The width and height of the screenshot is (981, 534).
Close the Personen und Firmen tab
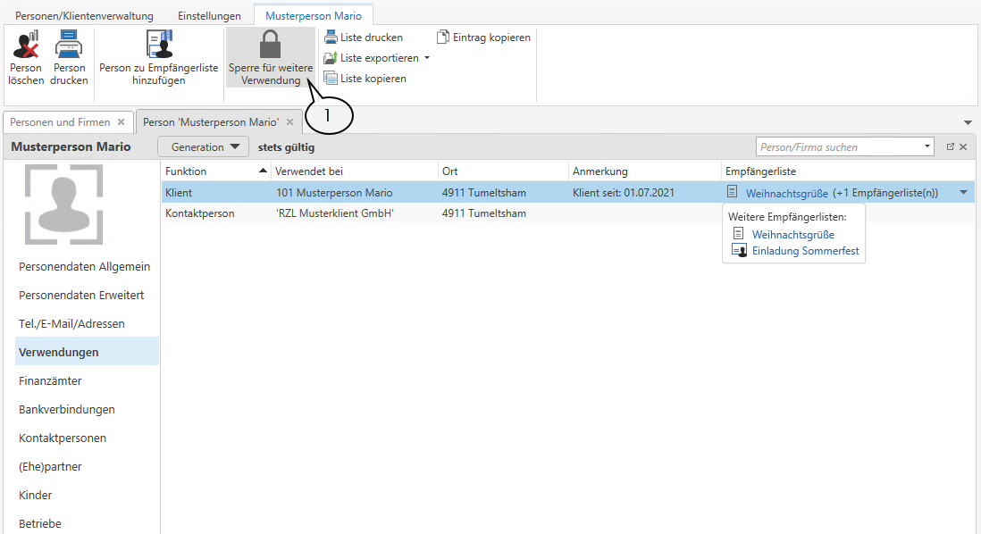click(121, 122)
